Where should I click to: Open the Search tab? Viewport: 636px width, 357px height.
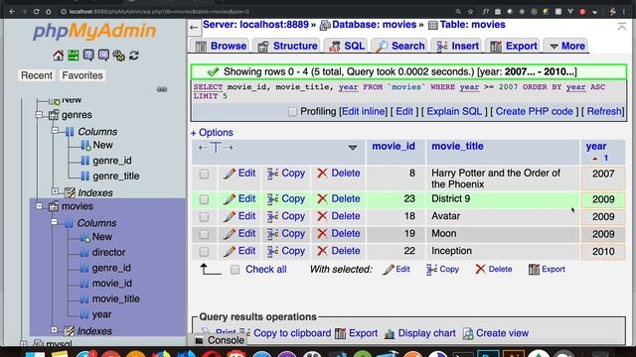pos(399,47)
